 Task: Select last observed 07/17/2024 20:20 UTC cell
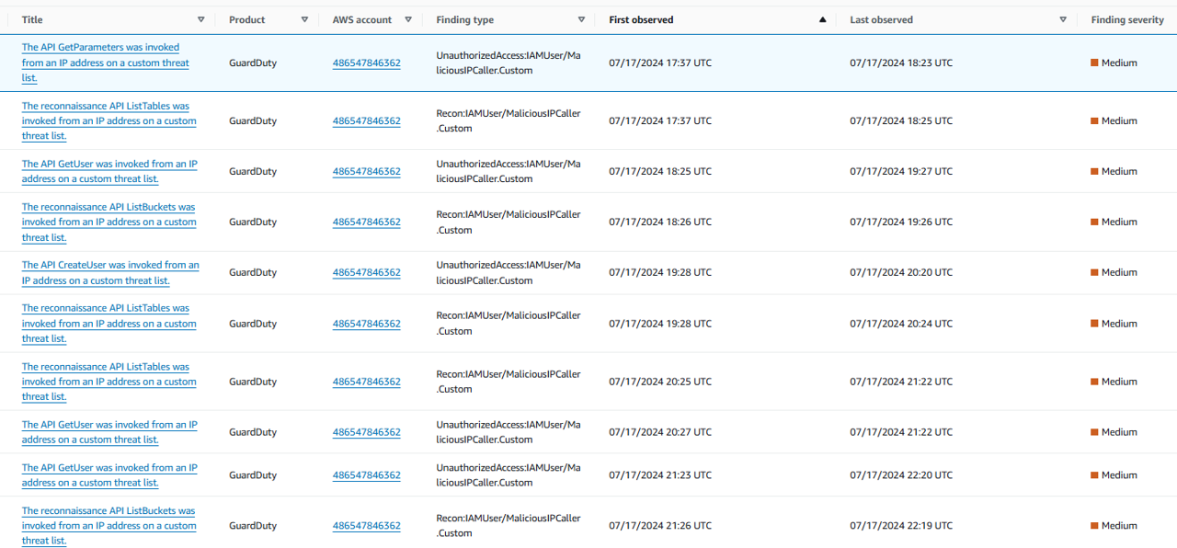coord(901,273)
